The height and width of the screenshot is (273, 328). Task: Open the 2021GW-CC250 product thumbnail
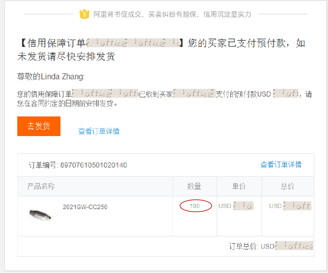click(x=40, y=215)
